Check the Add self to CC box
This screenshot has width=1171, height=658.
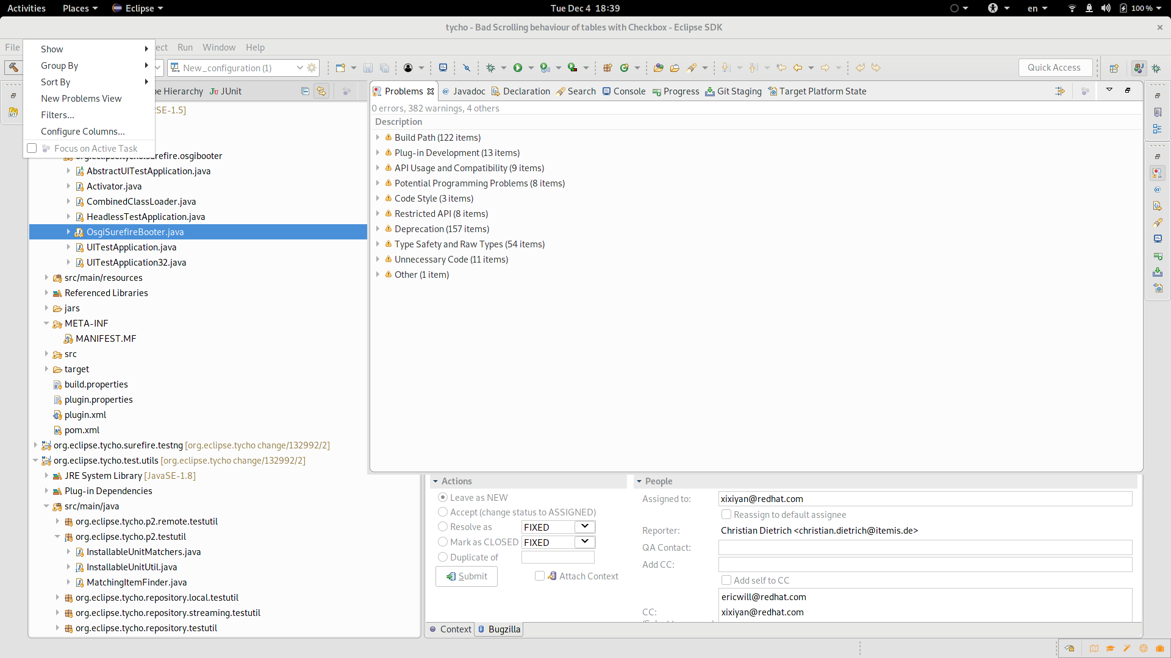pos(726,581)
